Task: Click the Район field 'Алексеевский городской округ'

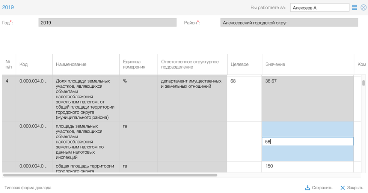Action: click(x=289, y=23)
